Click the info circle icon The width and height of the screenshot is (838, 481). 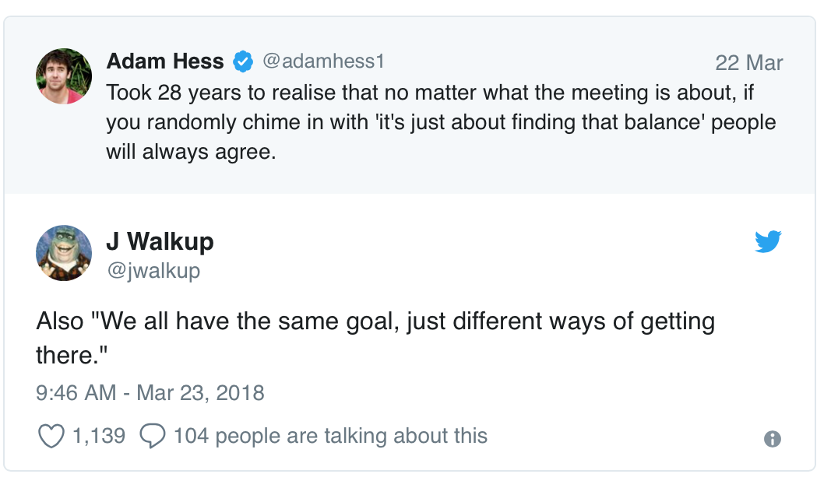(773, 439)
